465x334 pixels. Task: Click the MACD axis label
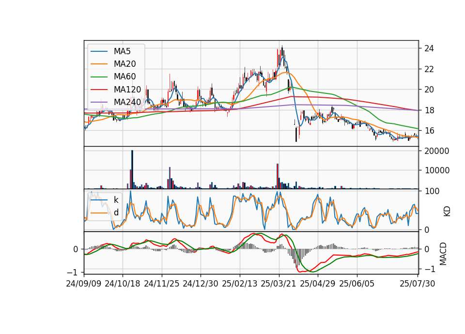click(443, 254)
